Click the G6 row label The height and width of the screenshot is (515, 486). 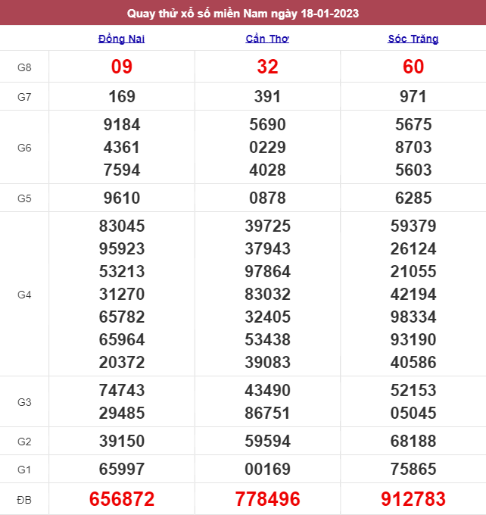pos(24,147)
